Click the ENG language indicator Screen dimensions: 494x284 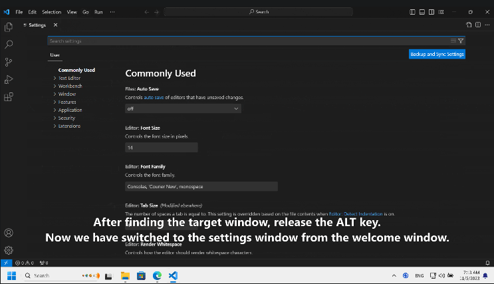[420, 276]
